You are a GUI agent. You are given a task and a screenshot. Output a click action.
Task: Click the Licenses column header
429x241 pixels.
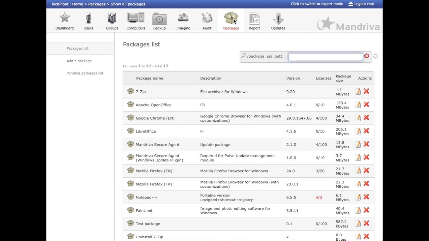[323, 78]
